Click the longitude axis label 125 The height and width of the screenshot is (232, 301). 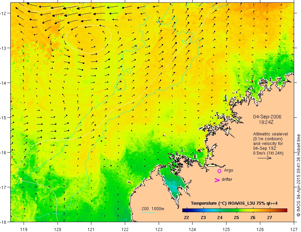tap(226, 229)
